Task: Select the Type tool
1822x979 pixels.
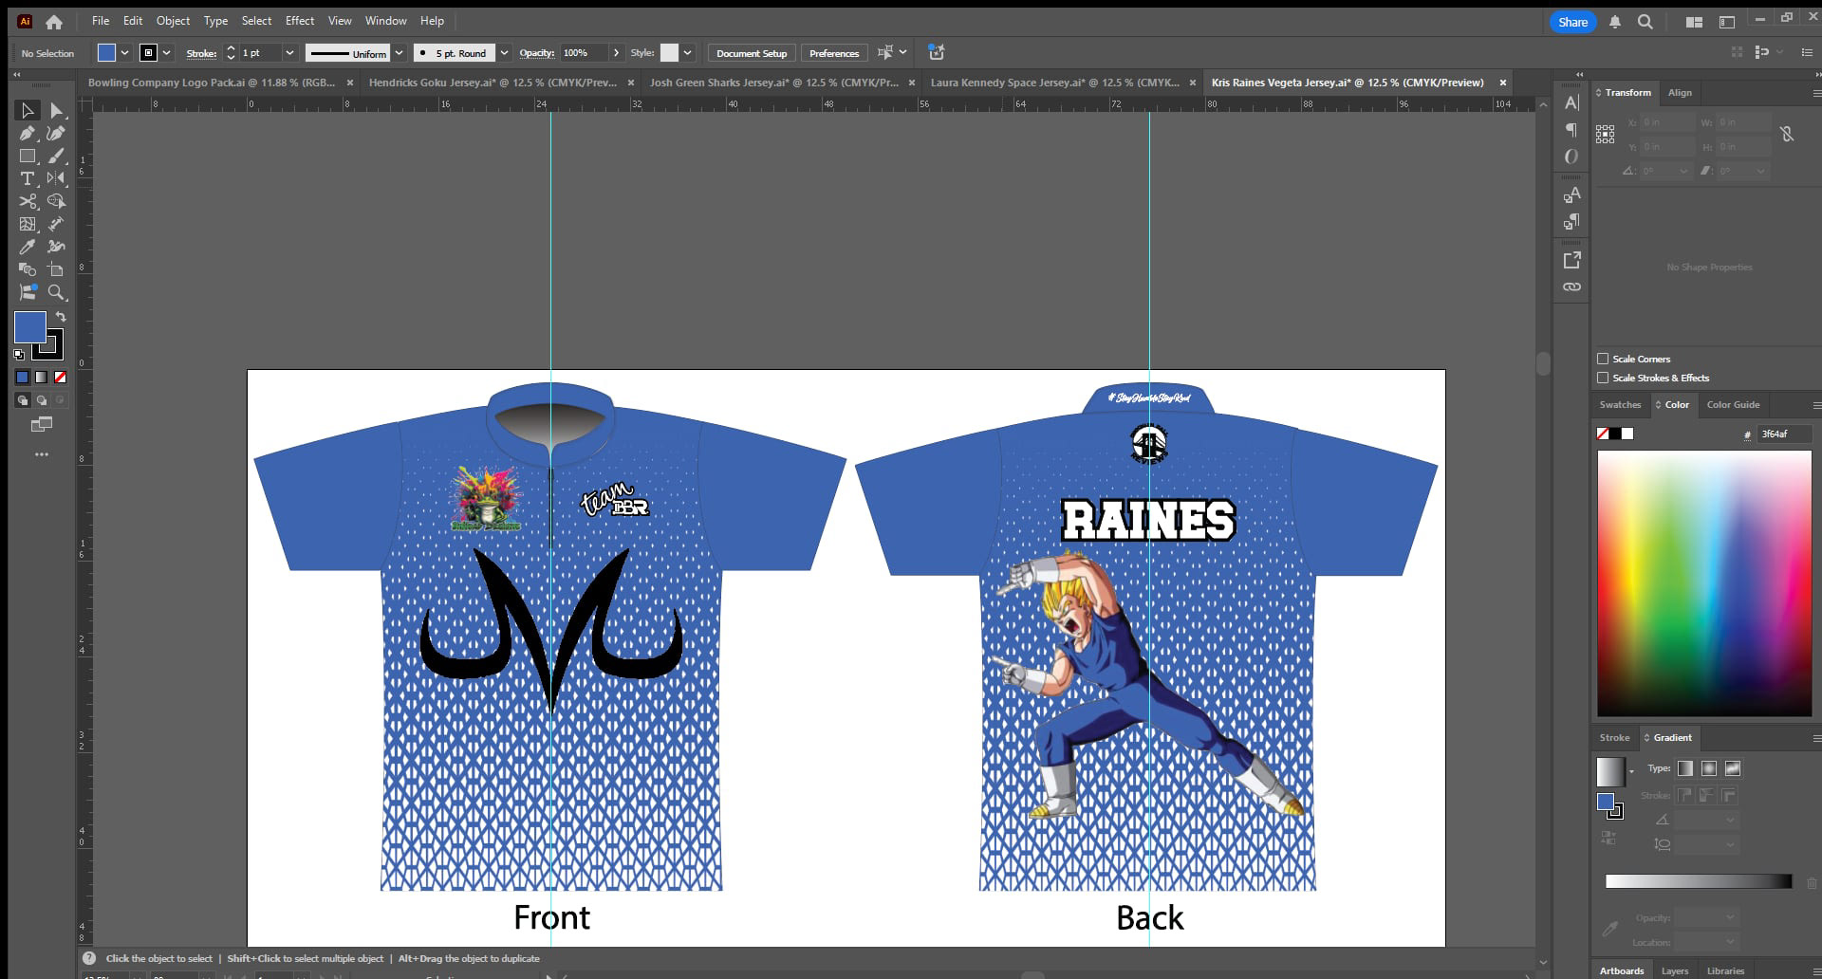Action: click(x=28, y=178)
